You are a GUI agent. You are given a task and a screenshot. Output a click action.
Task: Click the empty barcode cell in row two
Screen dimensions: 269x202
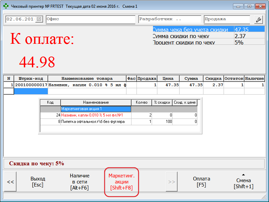31,91
